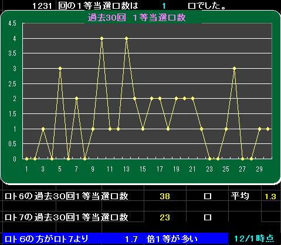Click the x-axis label 27

(x=242, y=169)
